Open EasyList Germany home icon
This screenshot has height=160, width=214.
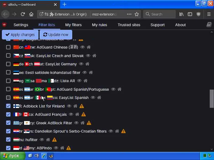tap(87, 64)
